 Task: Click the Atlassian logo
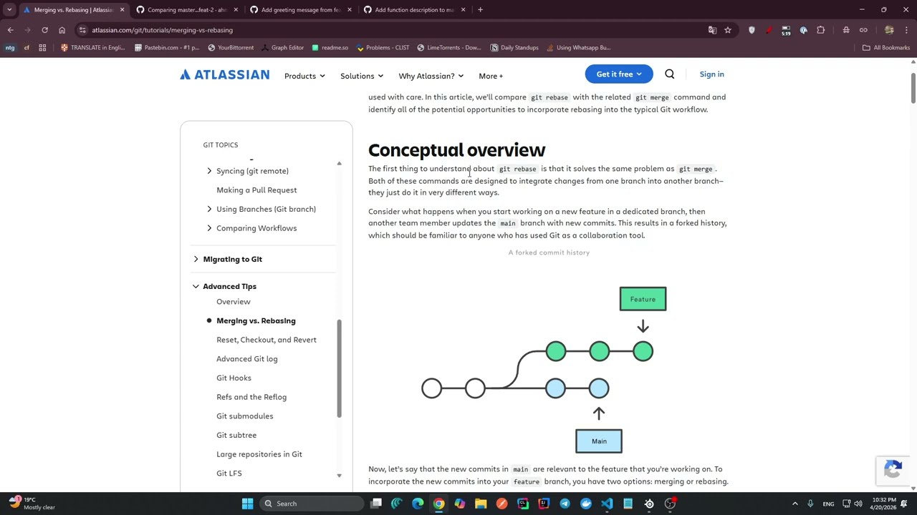225,74
